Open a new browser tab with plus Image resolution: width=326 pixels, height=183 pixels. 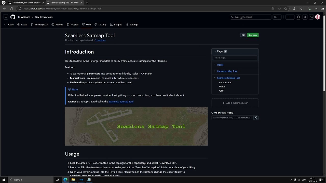tap(87, 3)
